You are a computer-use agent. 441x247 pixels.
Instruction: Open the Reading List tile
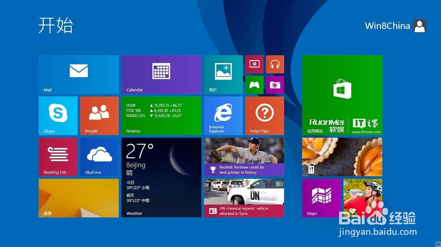tap(58, 157)
